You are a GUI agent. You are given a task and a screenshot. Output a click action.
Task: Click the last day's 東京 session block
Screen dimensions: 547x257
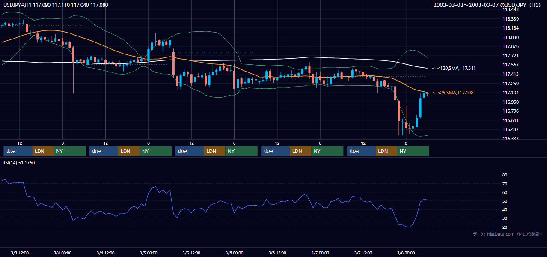pyautogui.click(x=362, y=151)
